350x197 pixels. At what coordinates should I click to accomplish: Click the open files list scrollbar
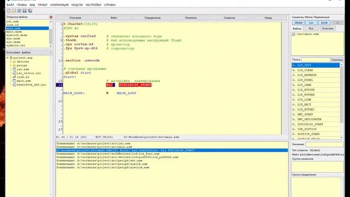point(51,33)
